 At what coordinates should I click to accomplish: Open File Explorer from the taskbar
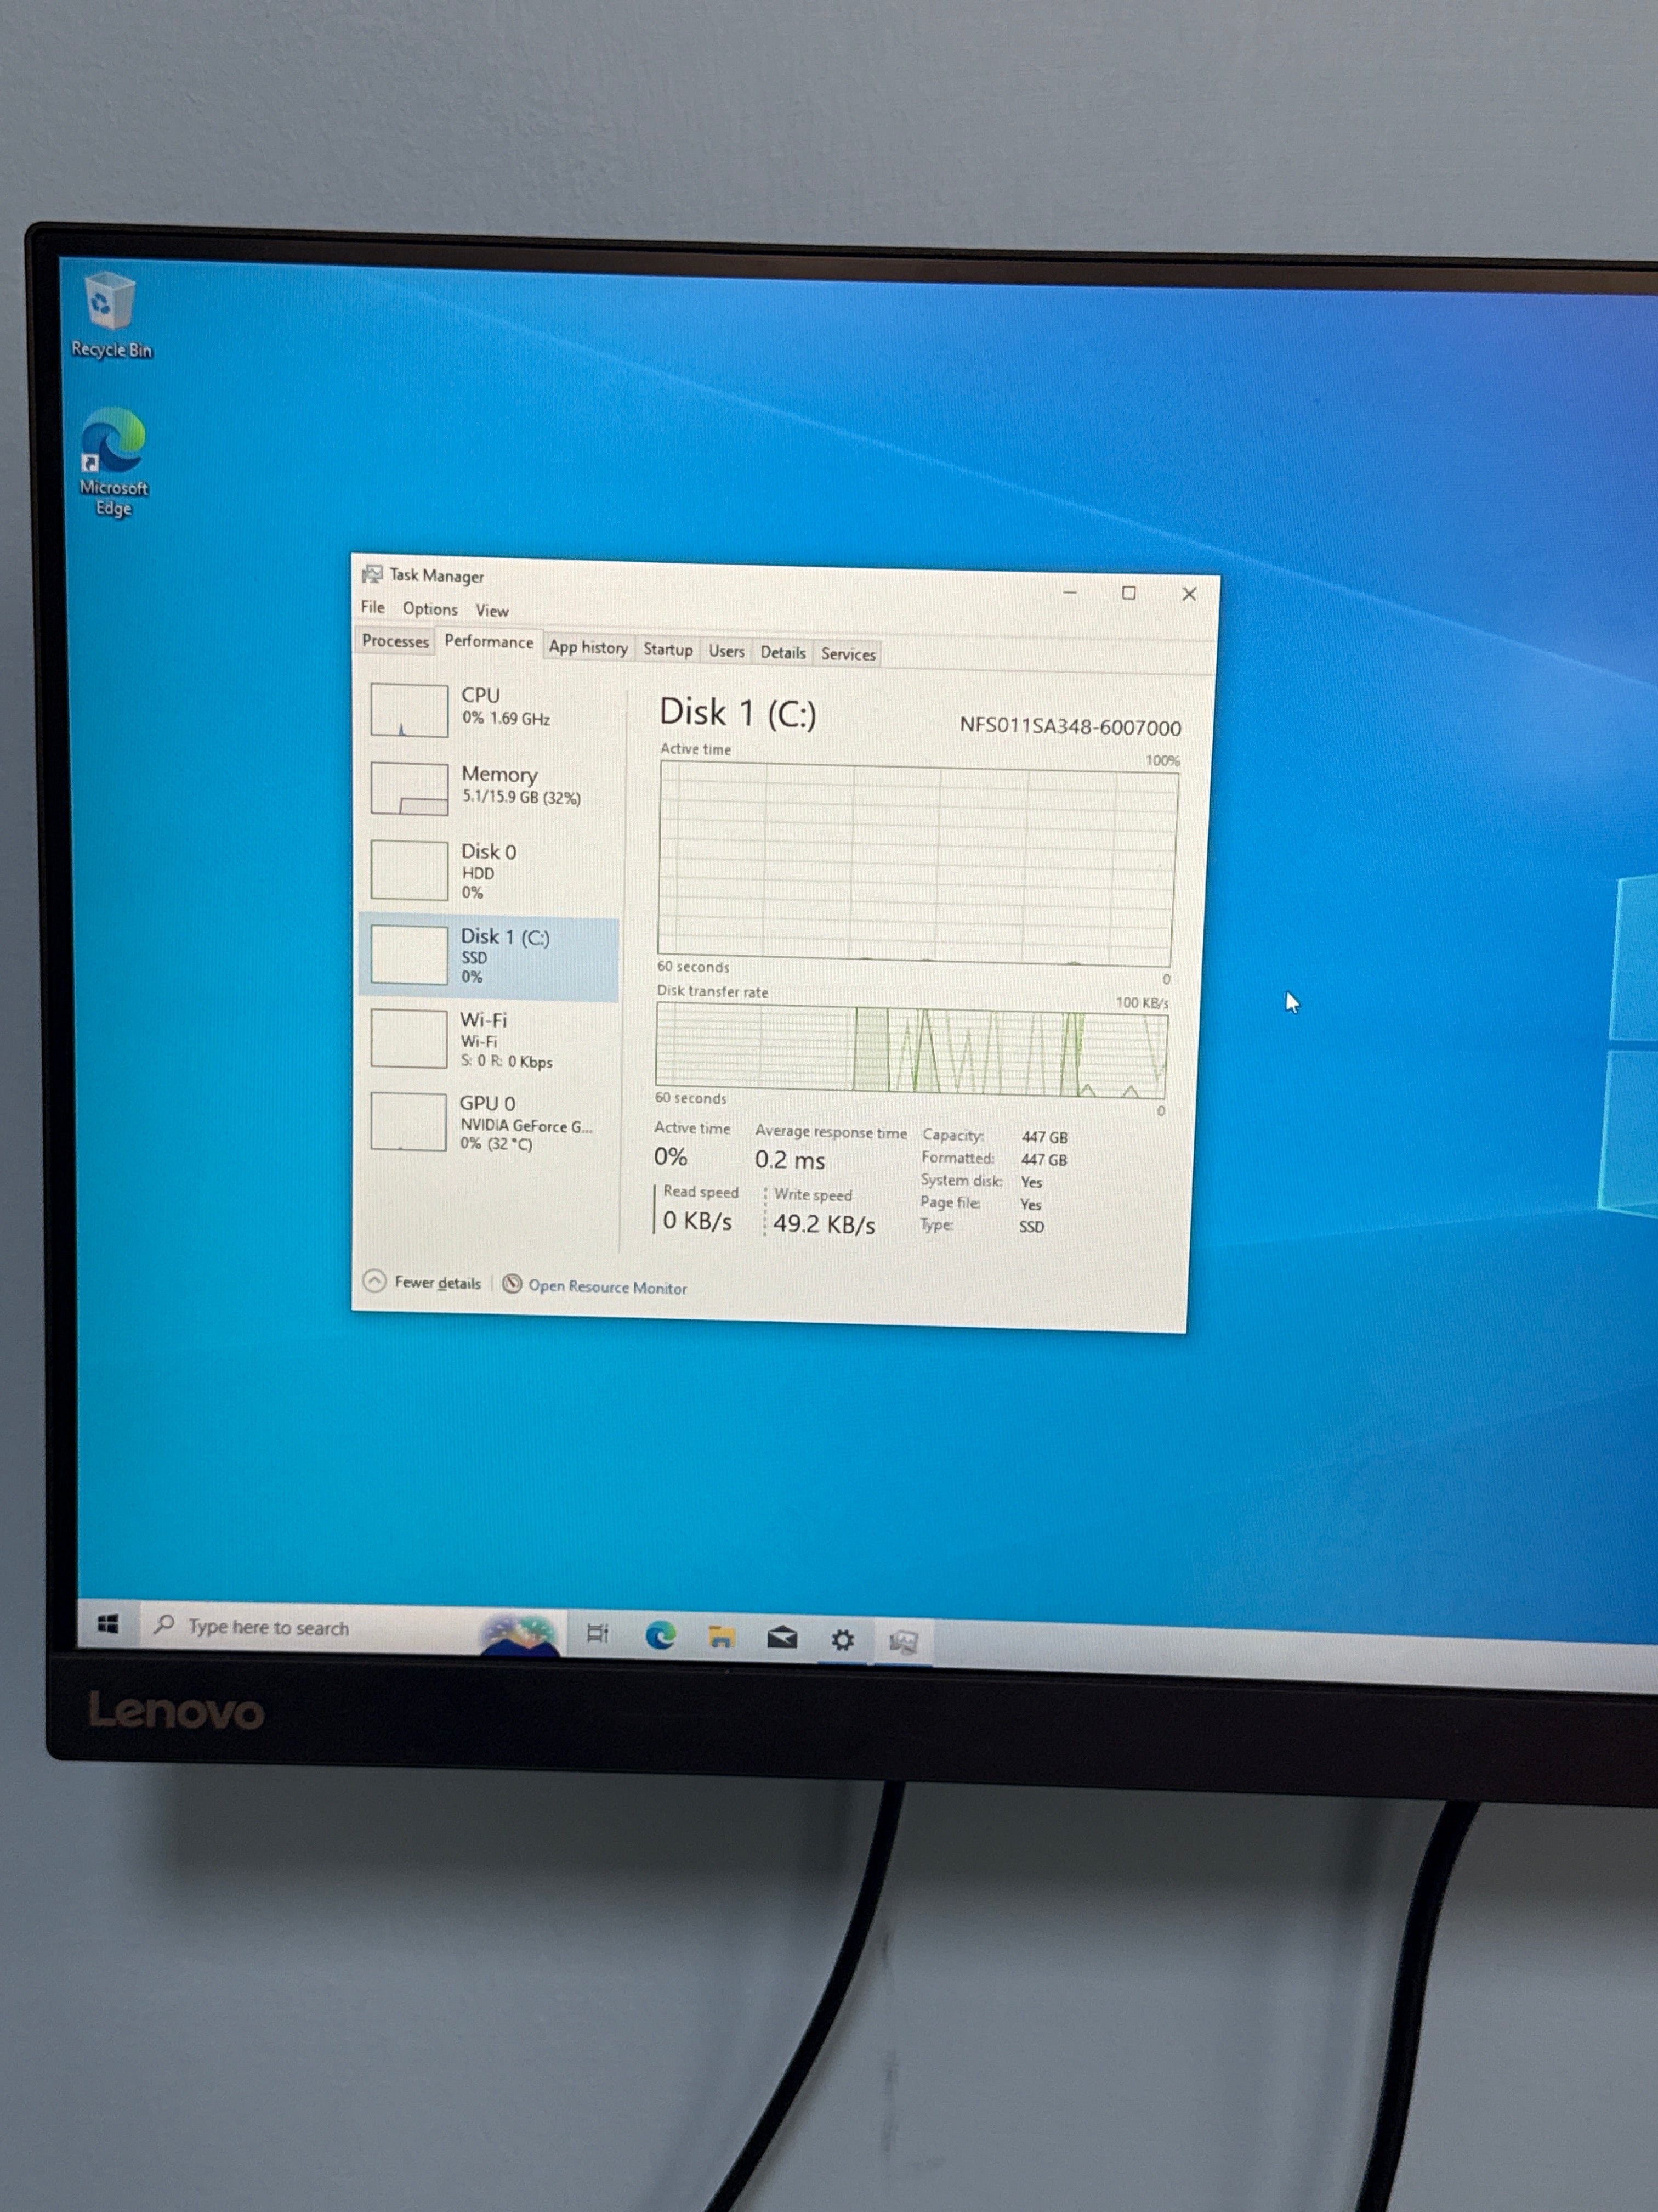point(722,1637)
